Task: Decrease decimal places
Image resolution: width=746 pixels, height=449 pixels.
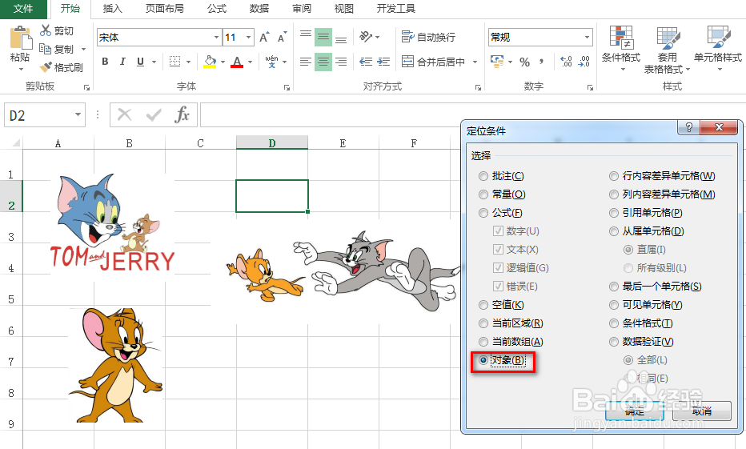Action: (x=584, y=62)
